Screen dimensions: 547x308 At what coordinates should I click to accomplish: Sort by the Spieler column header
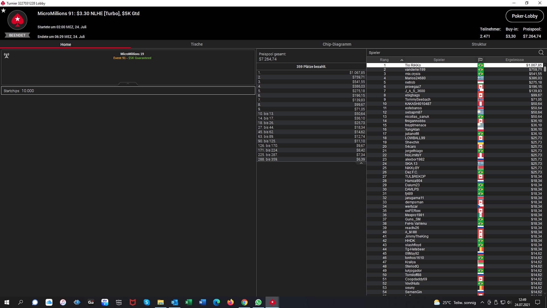(439, 60)
